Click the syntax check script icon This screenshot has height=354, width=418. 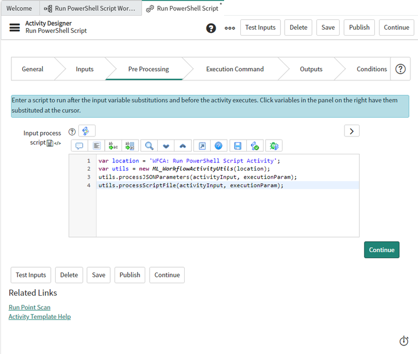[x=254, y=146]
